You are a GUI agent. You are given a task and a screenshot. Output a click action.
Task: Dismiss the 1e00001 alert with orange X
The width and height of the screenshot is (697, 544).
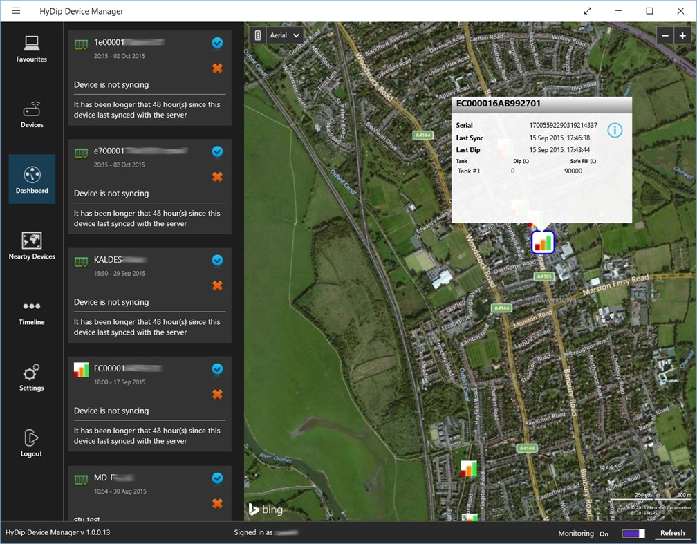[217, 68]
